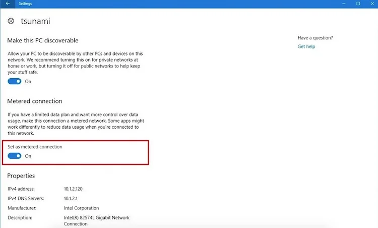The image size is (378, 228).
Task: Click the Settings title in the title bar
Action: click(x=25, y=4)
